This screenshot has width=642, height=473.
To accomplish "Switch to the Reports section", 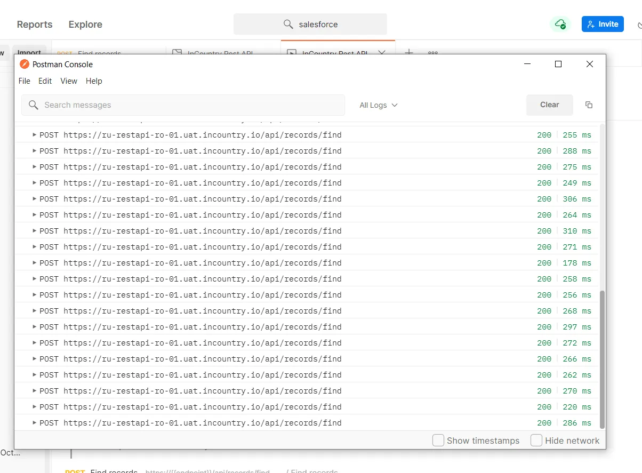I will click(x=34, y=24).
